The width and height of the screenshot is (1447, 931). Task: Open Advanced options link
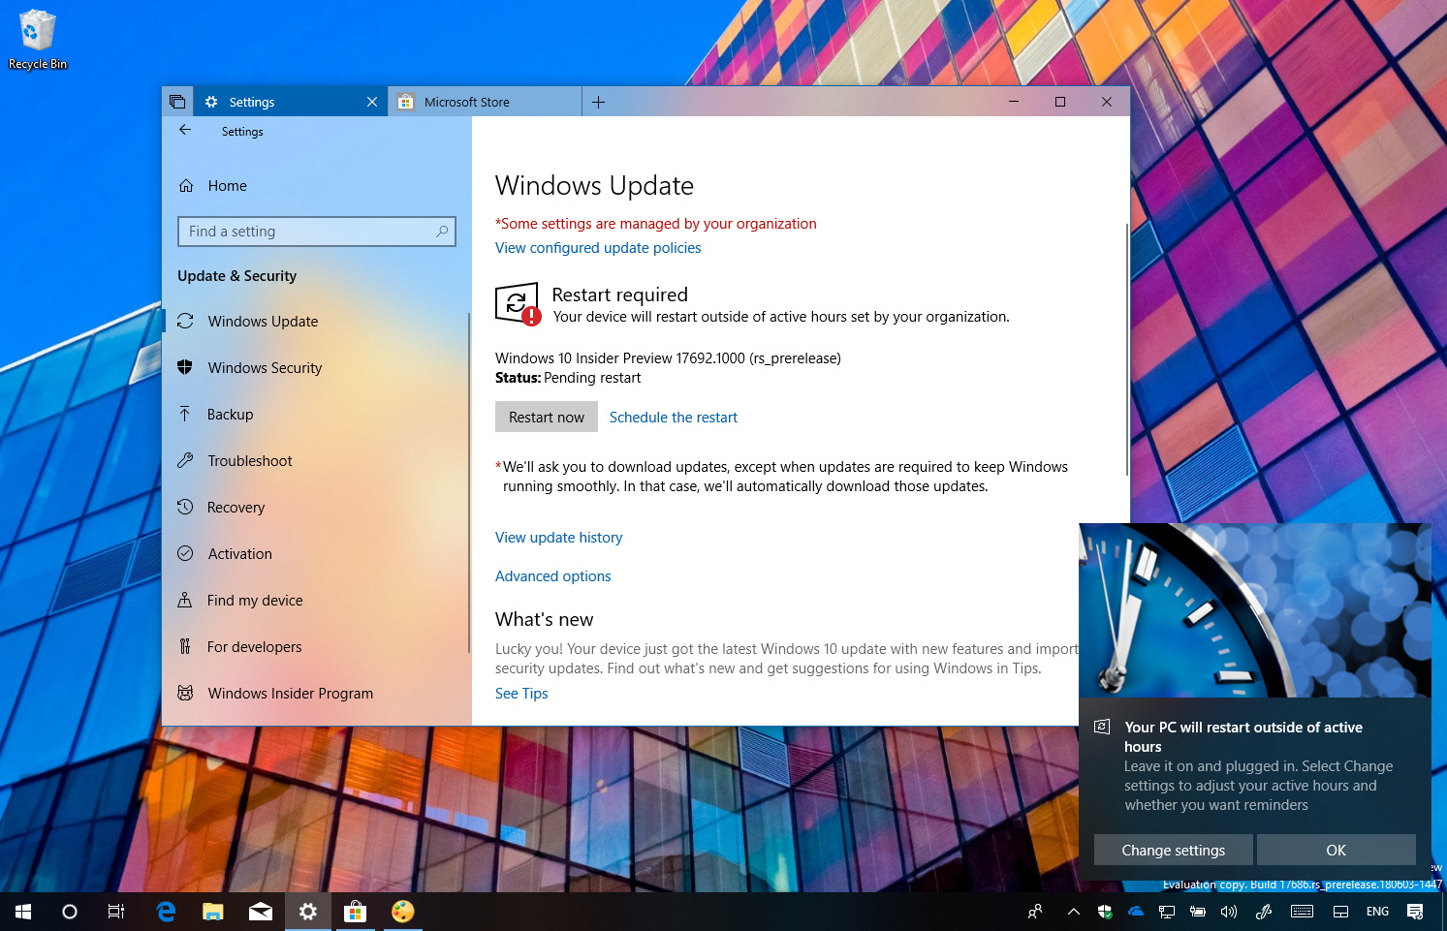pos(553,576)
